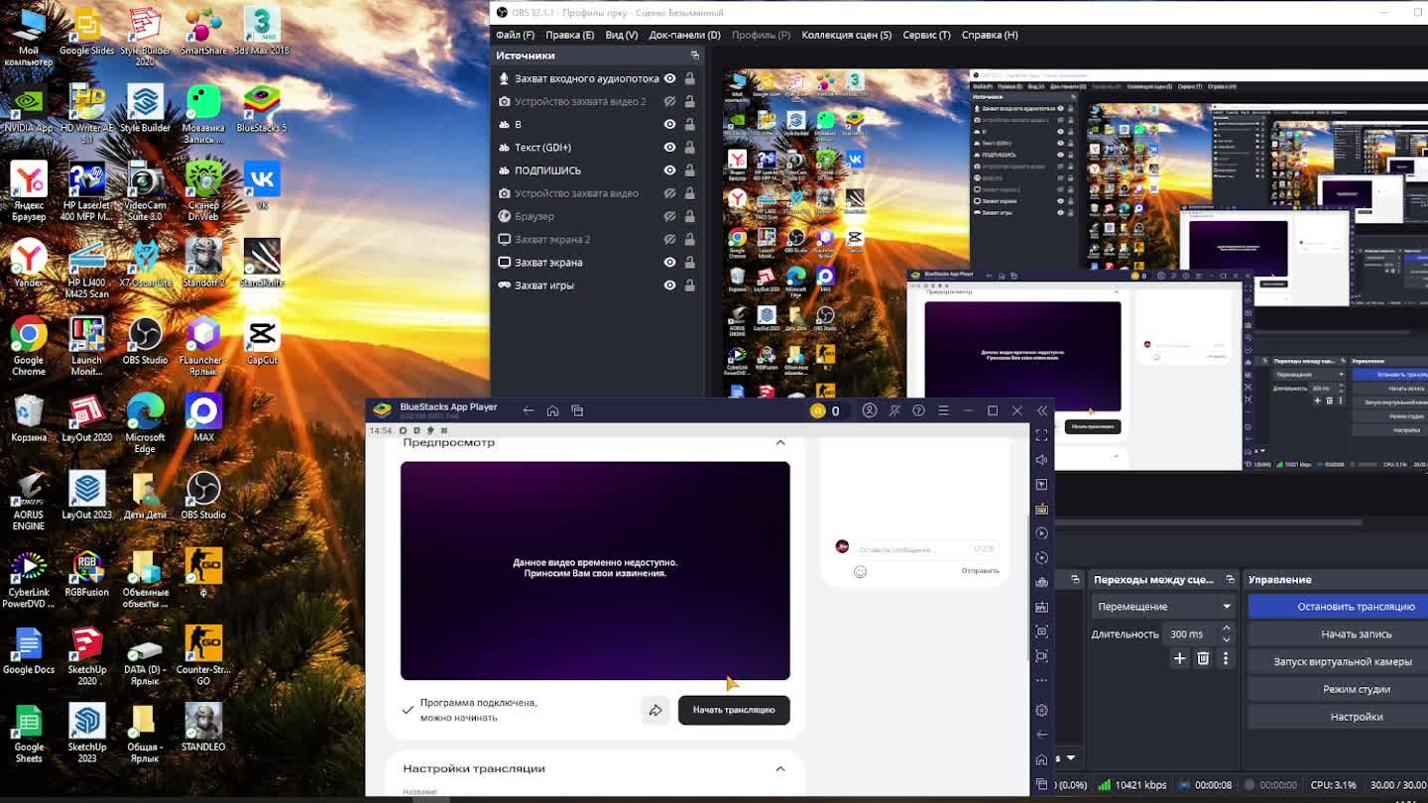Click the BlueStacks coin balance icon
1428x803 pixels.
click(x=818, y=410)
